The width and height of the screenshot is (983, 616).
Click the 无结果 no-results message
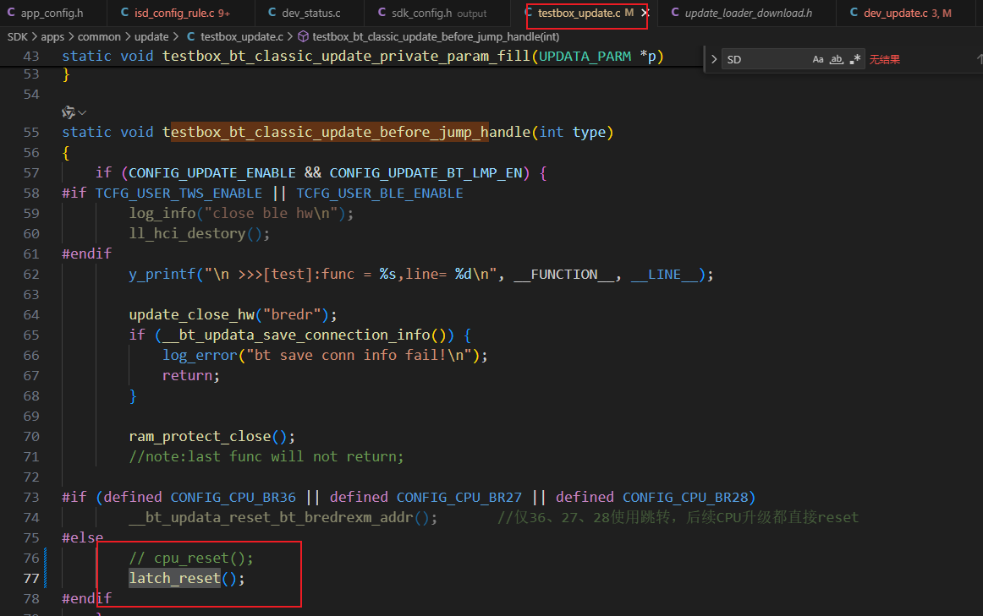click(x=885, y=59)
